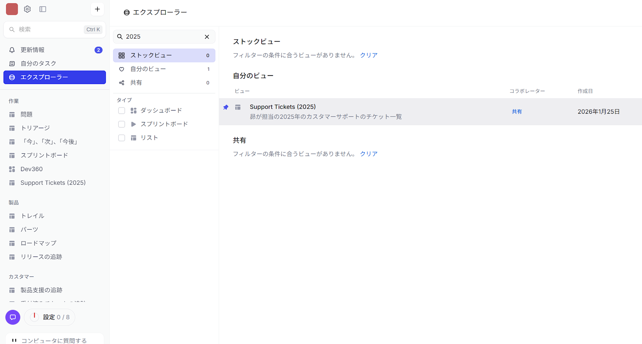Select the ストックビュー filter category

coord(151,55)
